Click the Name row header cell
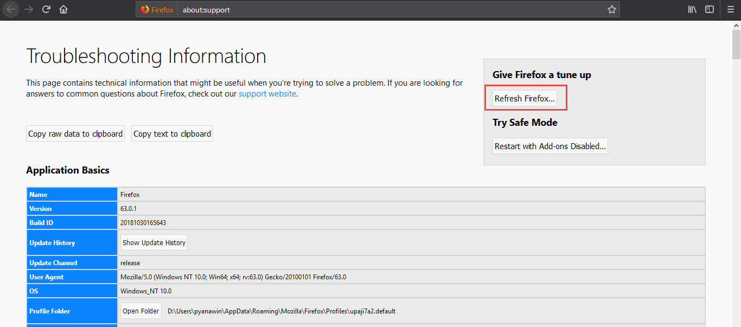The image size is (741, 327). [72, 195]
